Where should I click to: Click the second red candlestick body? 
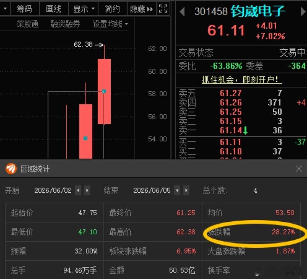[86, 131]
